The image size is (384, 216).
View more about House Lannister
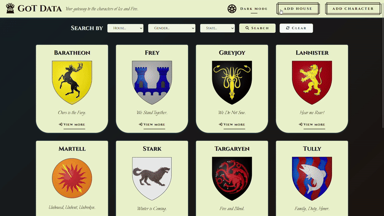[312, 125]
